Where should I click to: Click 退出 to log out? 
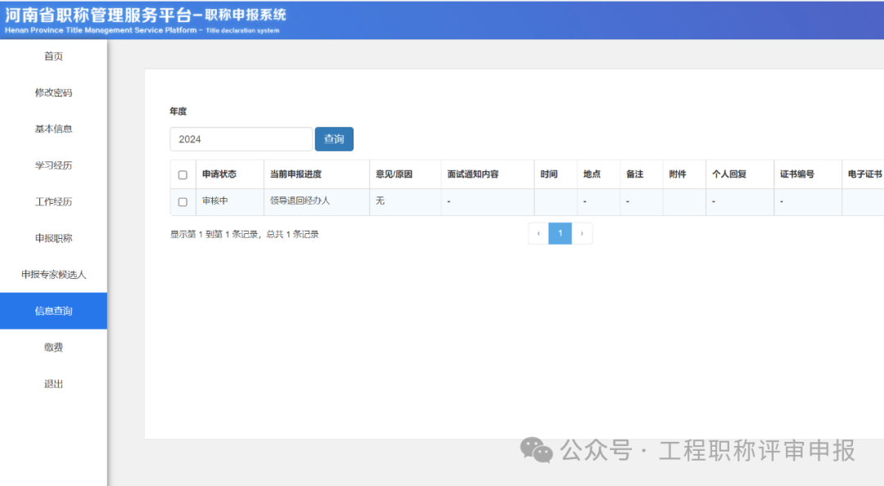(54, 383)
